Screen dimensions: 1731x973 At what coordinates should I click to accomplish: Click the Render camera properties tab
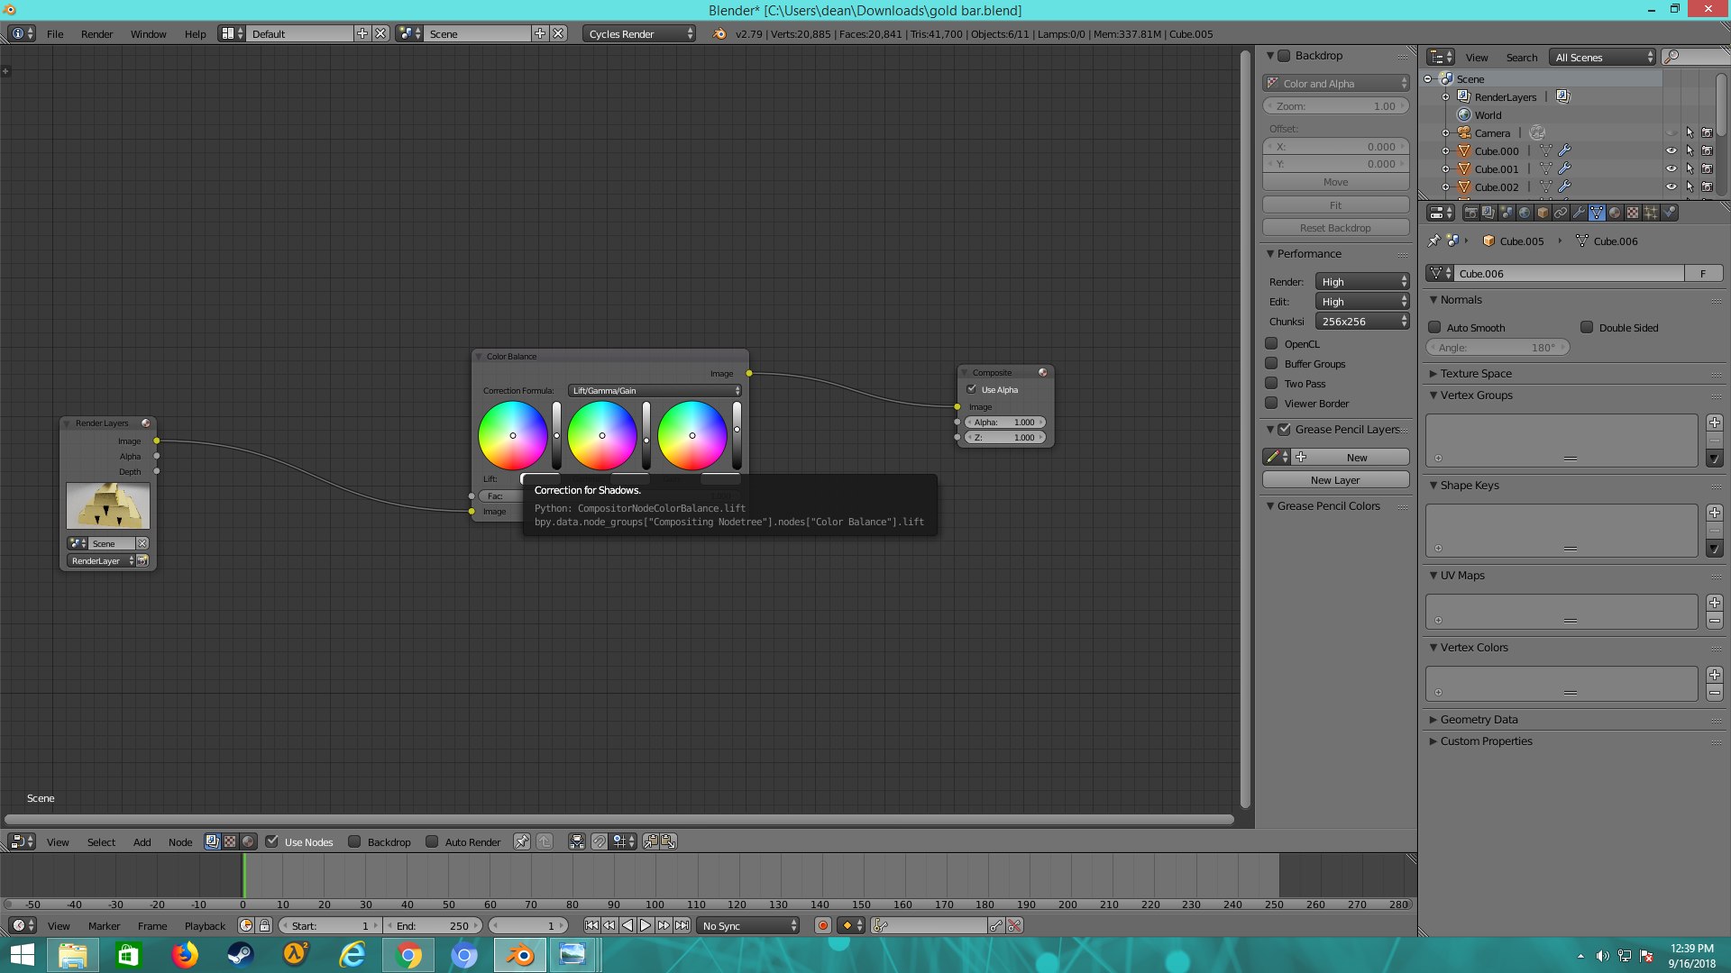click(1471, 213)
